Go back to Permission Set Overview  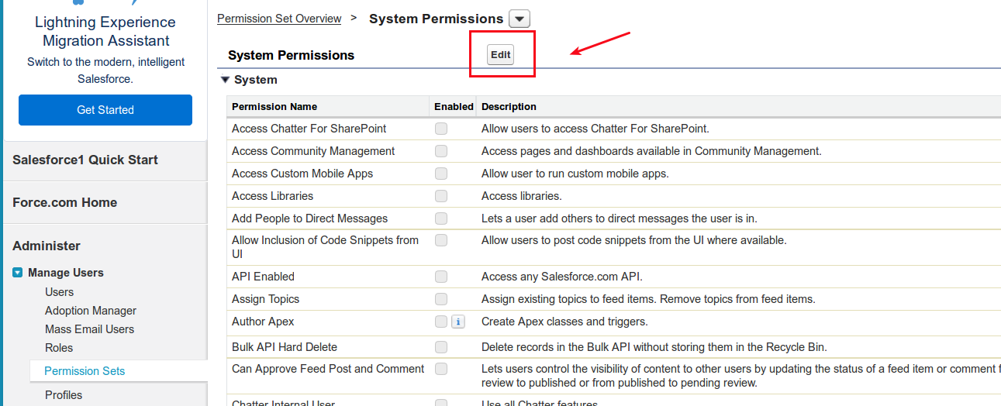pos(279,18)
